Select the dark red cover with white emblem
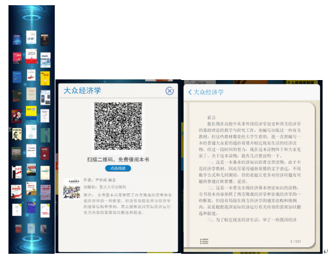Image resolution: width=333 pixels, height=259 pixels. click(x=44, y=154)
